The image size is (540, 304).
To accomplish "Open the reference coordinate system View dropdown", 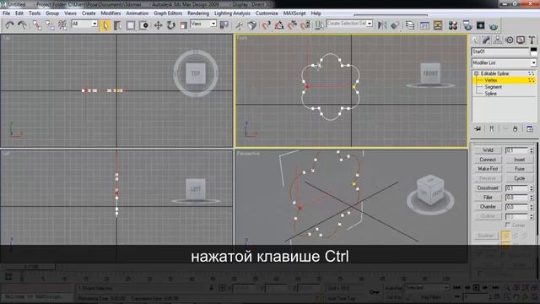I will pyautogui.click(x=203, y=24).
